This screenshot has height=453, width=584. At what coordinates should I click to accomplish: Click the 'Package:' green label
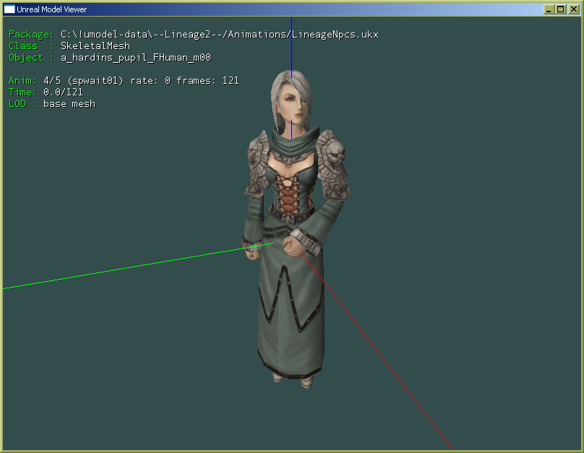click(31, 35)
